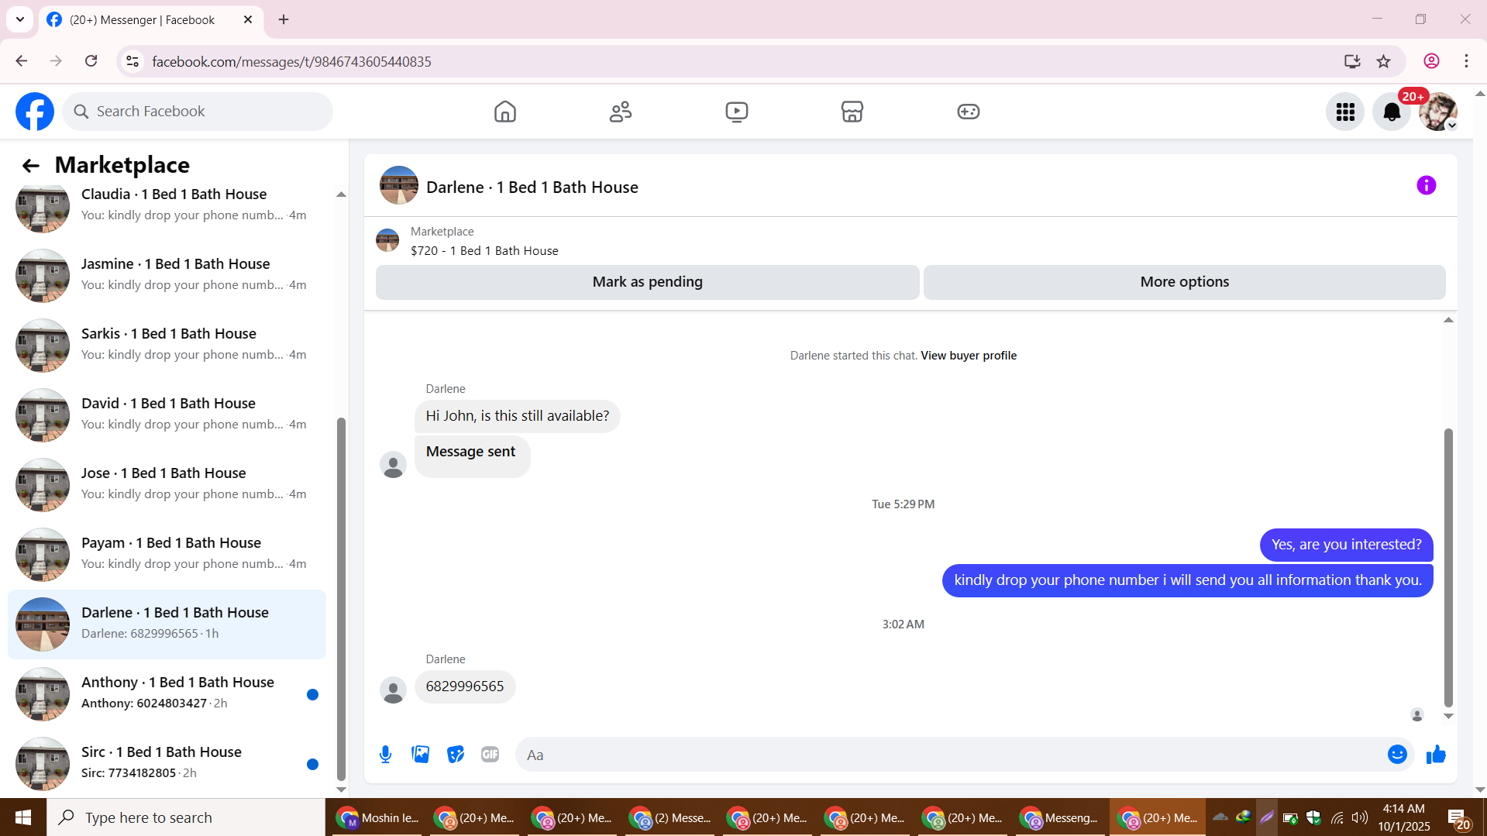
Task: Open Jose's conversation
Action: [x=167, y=485]
